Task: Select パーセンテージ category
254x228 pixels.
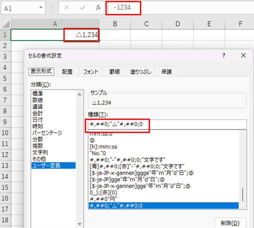Action: 47,133
